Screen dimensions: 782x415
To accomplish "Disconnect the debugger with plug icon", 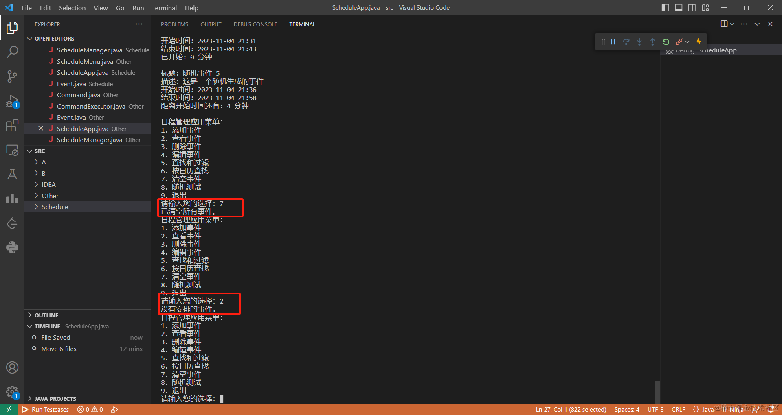I will [679, 42].
